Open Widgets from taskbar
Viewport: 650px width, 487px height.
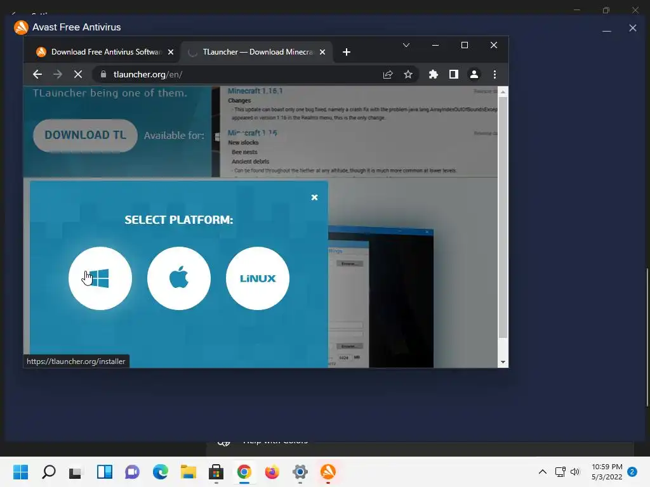(x=105, y=472)
